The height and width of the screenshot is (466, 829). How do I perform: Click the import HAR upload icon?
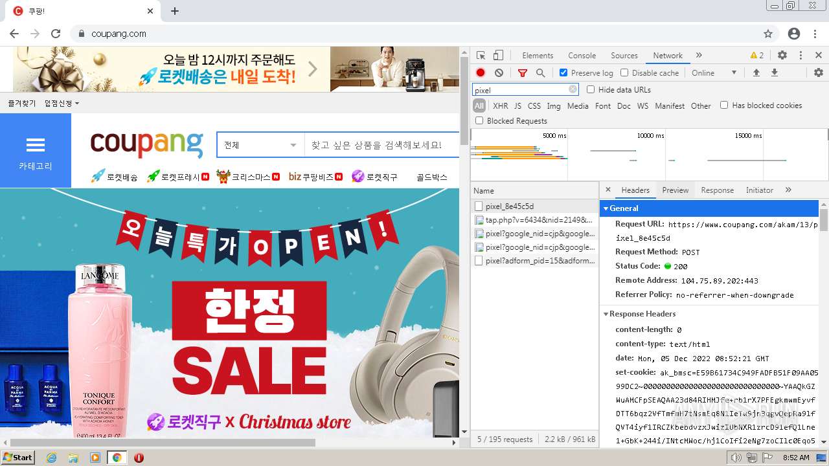pyautogui.click(x=756, y=73)
